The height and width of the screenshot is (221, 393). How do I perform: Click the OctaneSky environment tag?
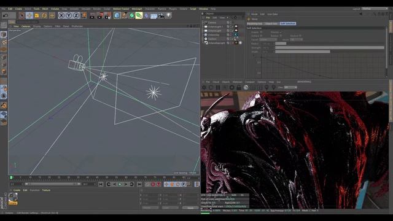click(x=236, y=35)
